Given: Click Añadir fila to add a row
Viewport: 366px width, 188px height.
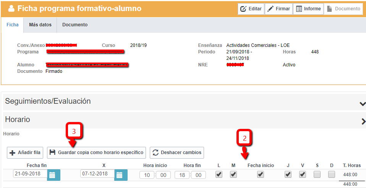Looking at the screenshot, I should pos(25,153).
